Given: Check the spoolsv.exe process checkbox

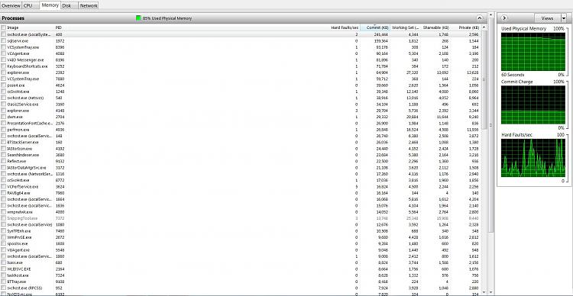Looking at the screenshot, I should [3, 243].
